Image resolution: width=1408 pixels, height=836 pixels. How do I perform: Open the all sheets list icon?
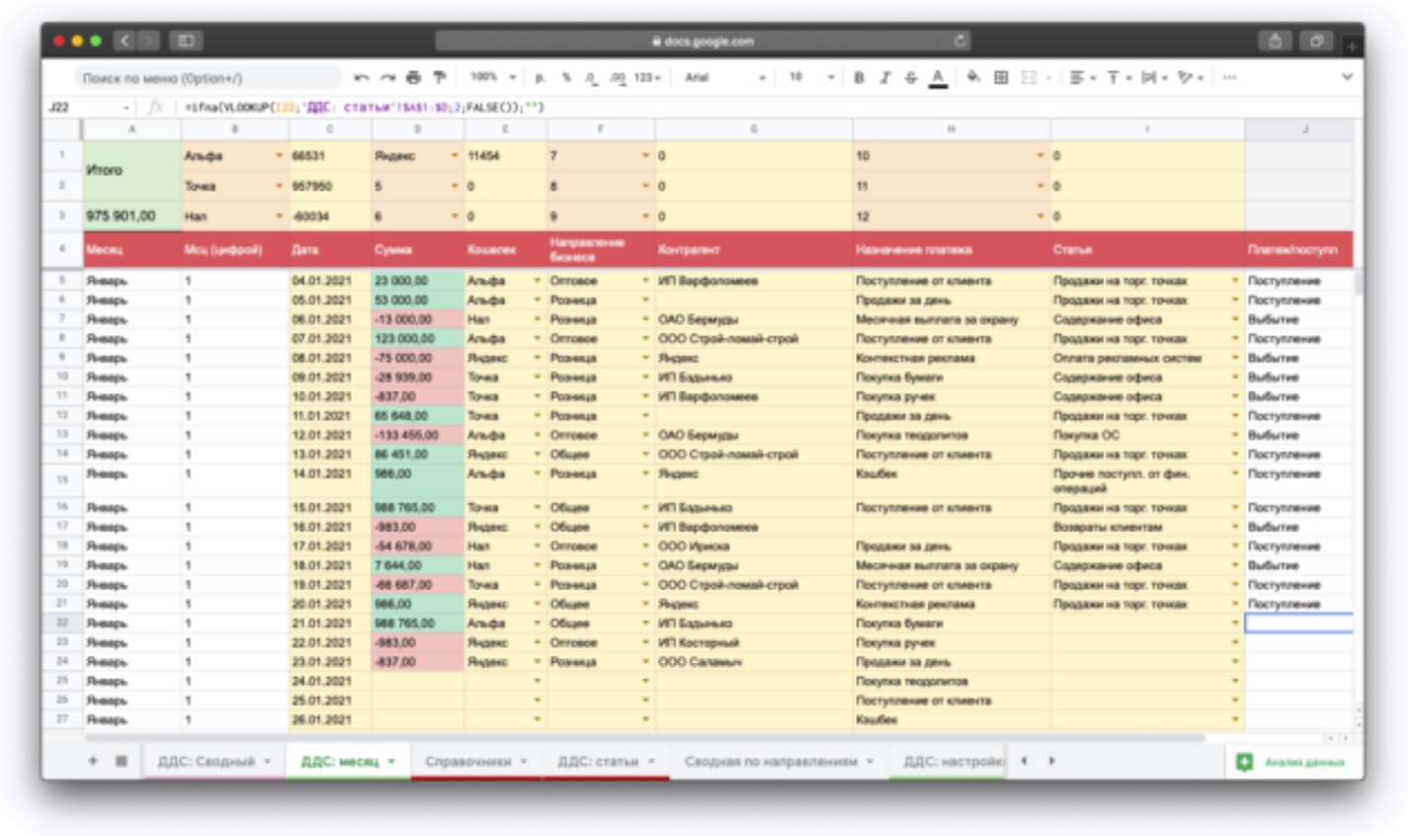pyautogui.click(x=122, y=761)
